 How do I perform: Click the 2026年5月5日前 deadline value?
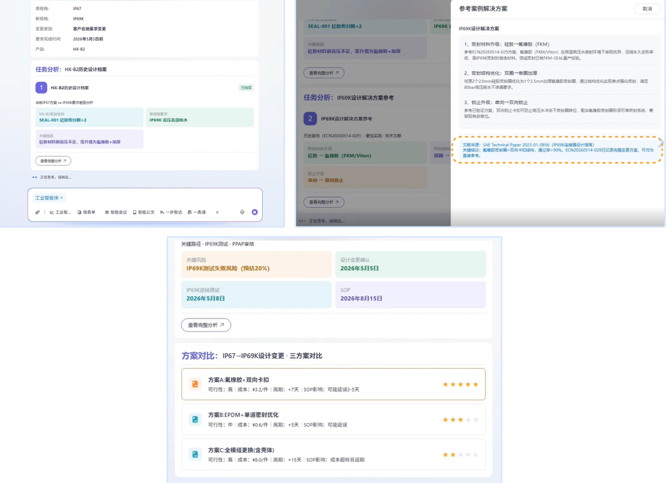point(88,39)
